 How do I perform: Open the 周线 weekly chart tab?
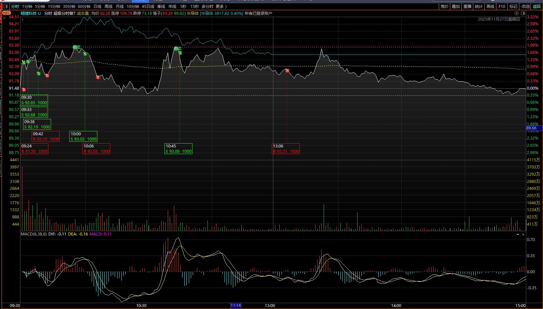(109, 7)
